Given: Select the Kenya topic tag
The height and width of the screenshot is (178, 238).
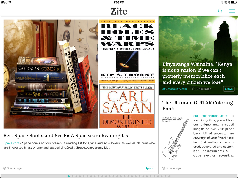Looking at the screenshot, I should click(229, 89).
